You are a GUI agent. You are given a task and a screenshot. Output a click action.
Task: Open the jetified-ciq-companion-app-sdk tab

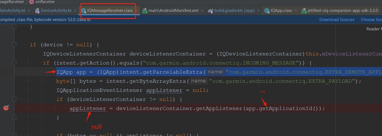click(344, 10)
